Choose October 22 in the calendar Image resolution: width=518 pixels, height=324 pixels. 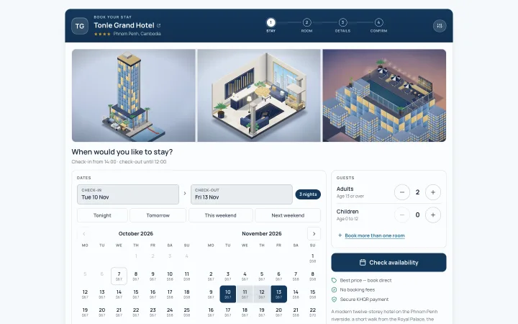136,312
